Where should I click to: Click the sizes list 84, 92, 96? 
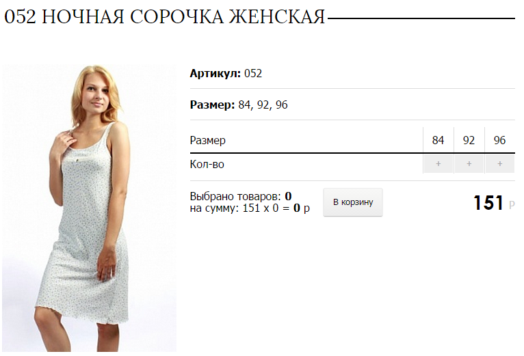[263, 105]
